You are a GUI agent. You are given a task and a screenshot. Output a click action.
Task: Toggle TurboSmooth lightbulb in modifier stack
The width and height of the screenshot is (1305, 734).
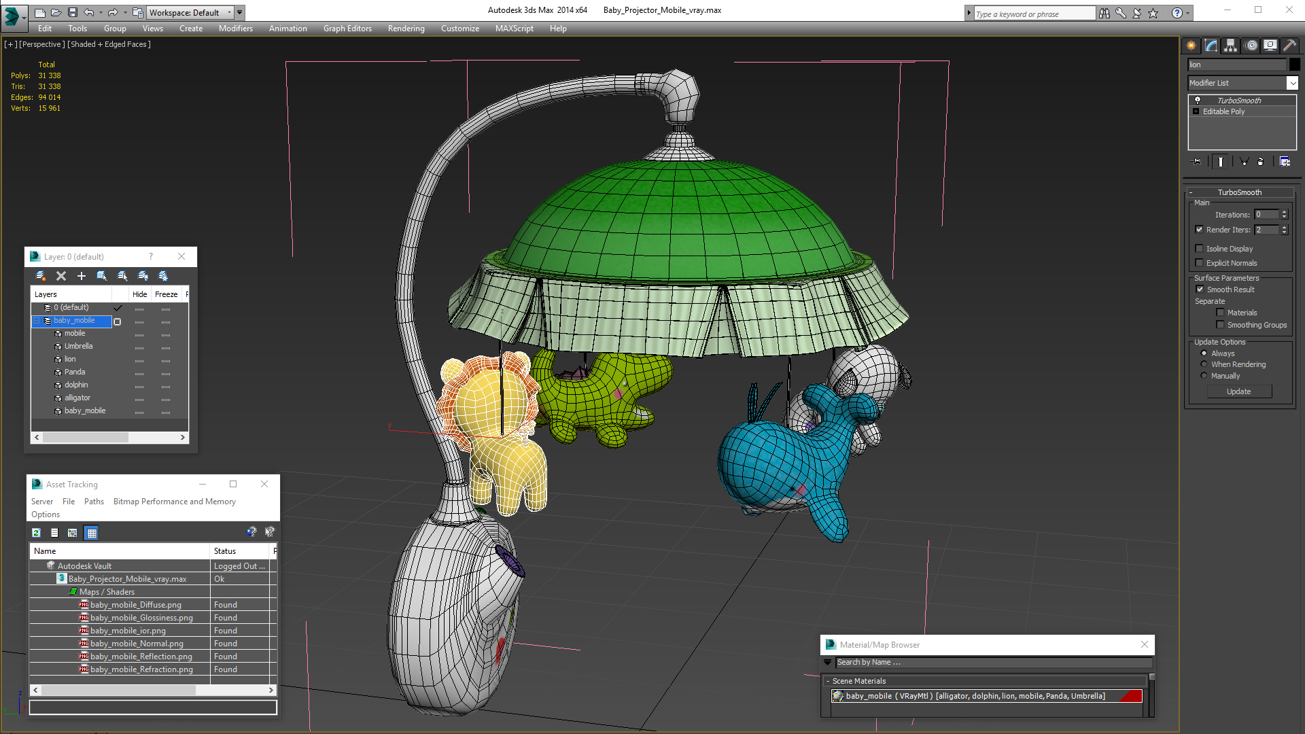[1198, 100]
